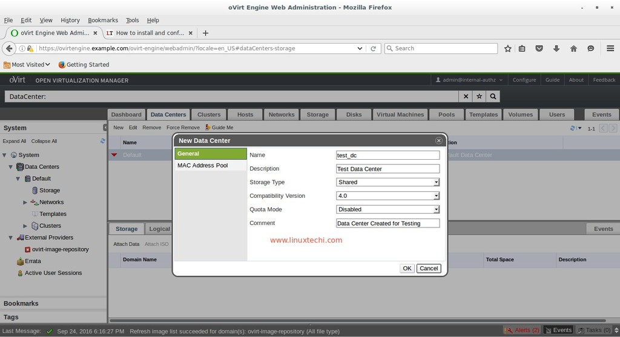Switch to the Virtual Machines tab
The width and height of the screenshot is (620, 337).
point(400,114)
